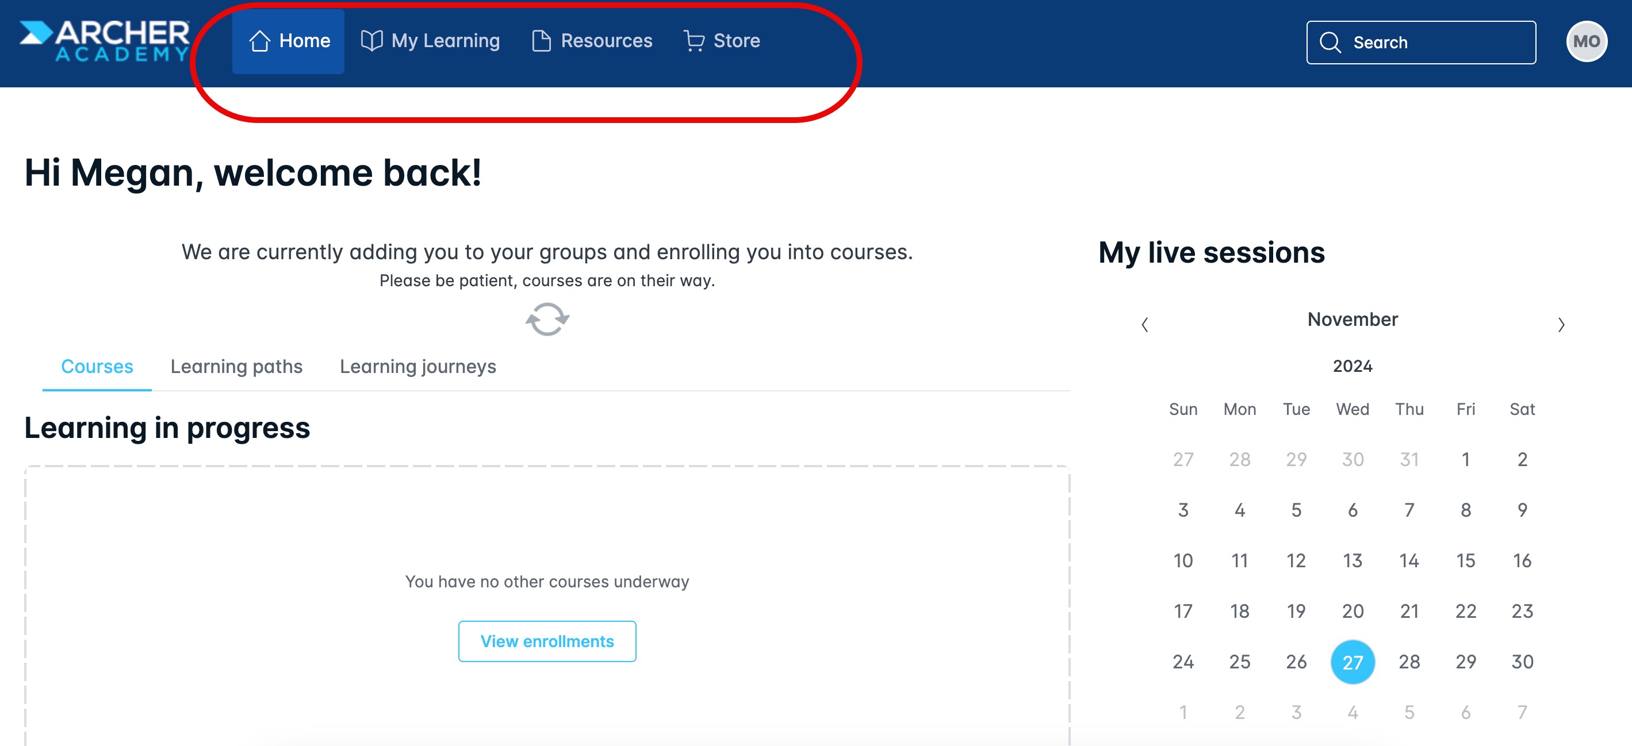The width and height of the screenshot is (1632, 746).
Task: Select November 15 in the calendar
Action: point(1465,560)
